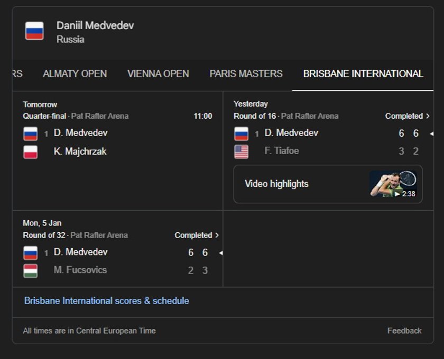444x359 pixels.
Task: Click the USA flag beside F. Tiafoe
Action: click(241, 152)
